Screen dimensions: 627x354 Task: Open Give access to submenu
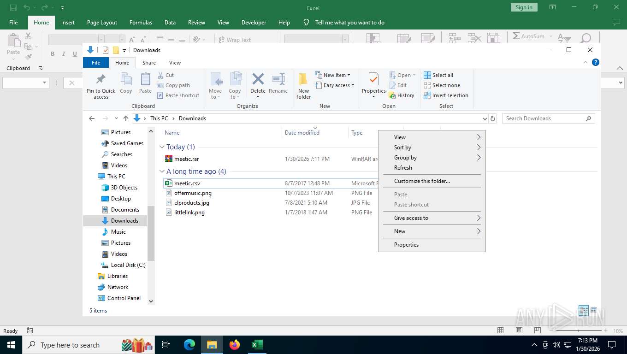(x=432, y=218)
